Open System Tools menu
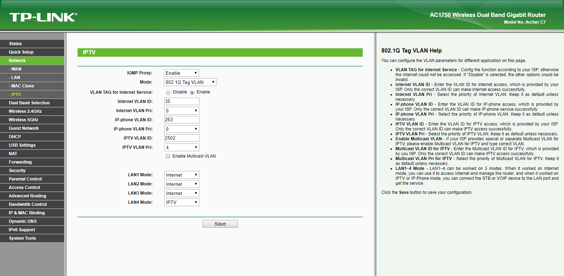This screenshot has width=564, height=276. click(x=32, y=238)
